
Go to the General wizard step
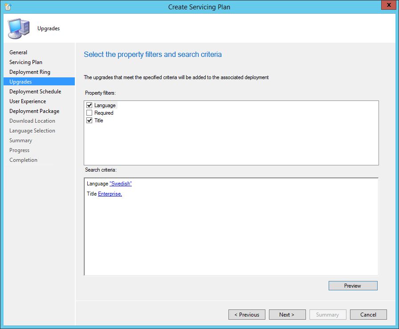[x=18, y=52]
